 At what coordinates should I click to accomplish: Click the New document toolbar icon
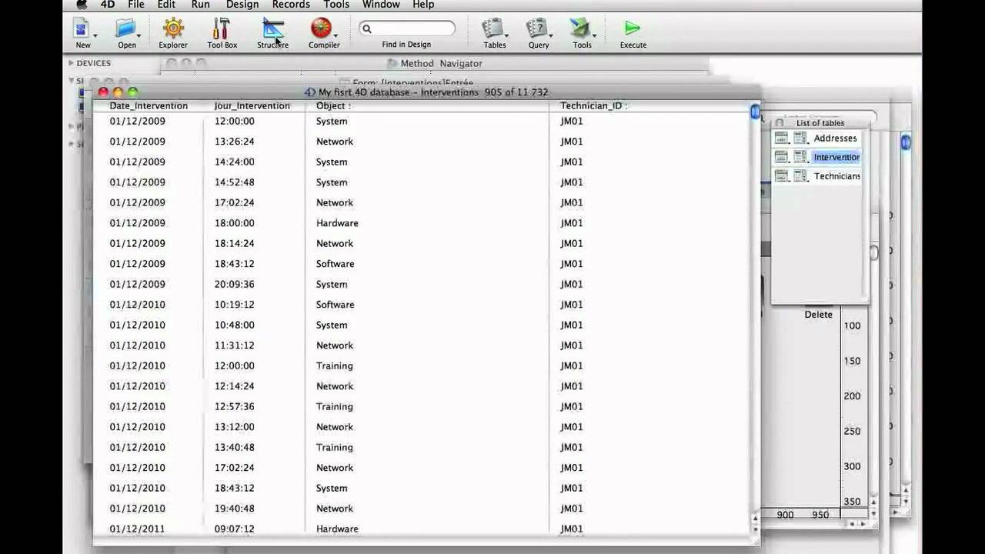pos(81,28)
